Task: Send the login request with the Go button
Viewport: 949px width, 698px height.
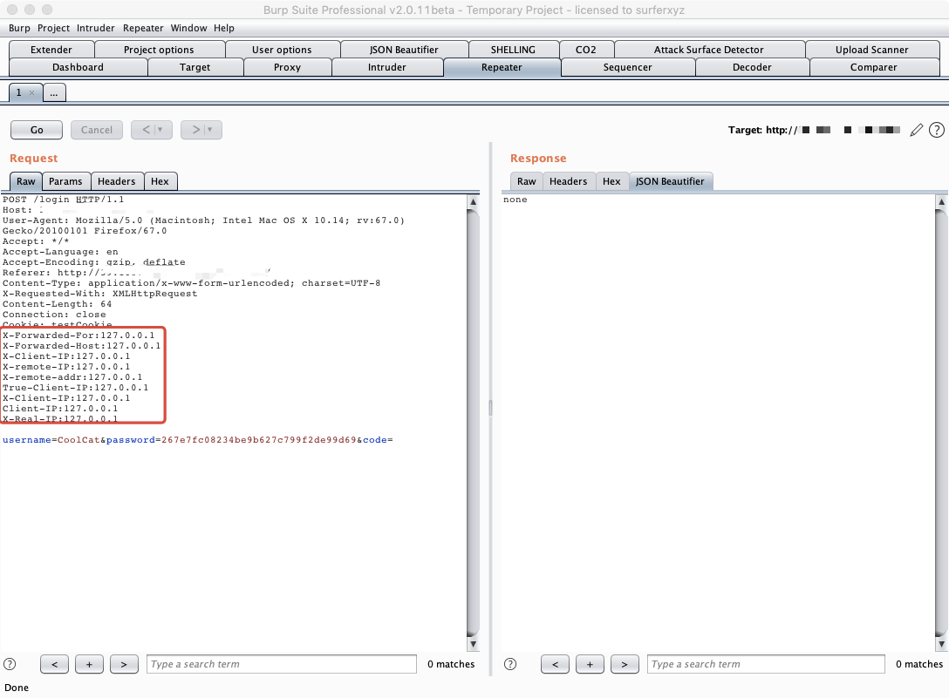Action: pyautogui.click(x=35, y=129)
